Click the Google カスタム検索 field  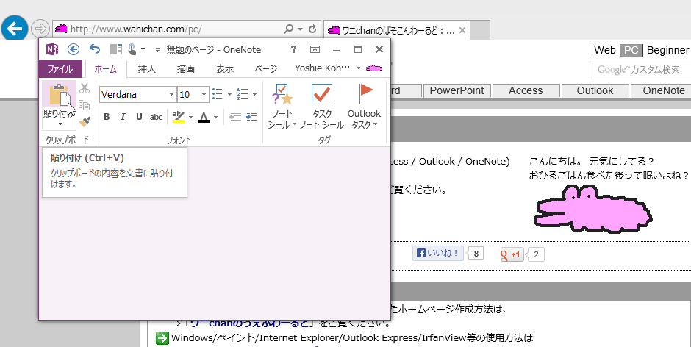pyautogui.click(x=640, y=70)
